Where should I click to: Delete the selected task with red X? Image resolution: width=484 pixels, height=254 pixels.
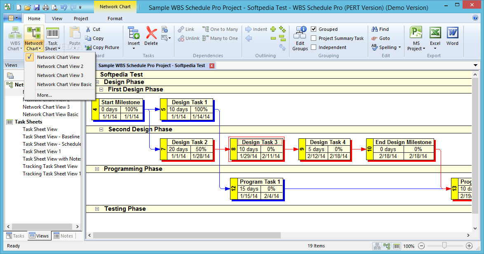tap(151, 36)
